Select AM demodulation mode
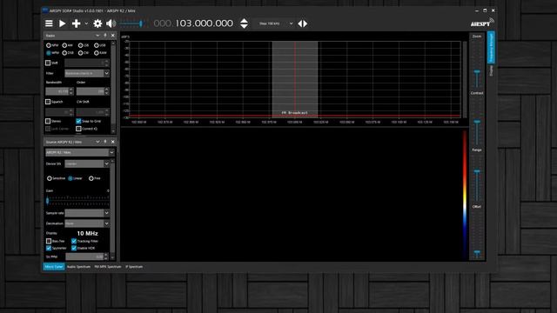Screen dimensions: 557x313 [x=68, y=45]
